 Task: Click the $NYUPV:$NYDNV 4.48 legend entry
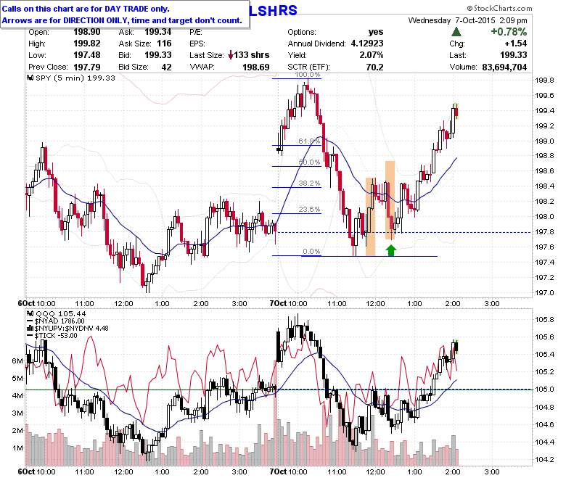point(71,329)
